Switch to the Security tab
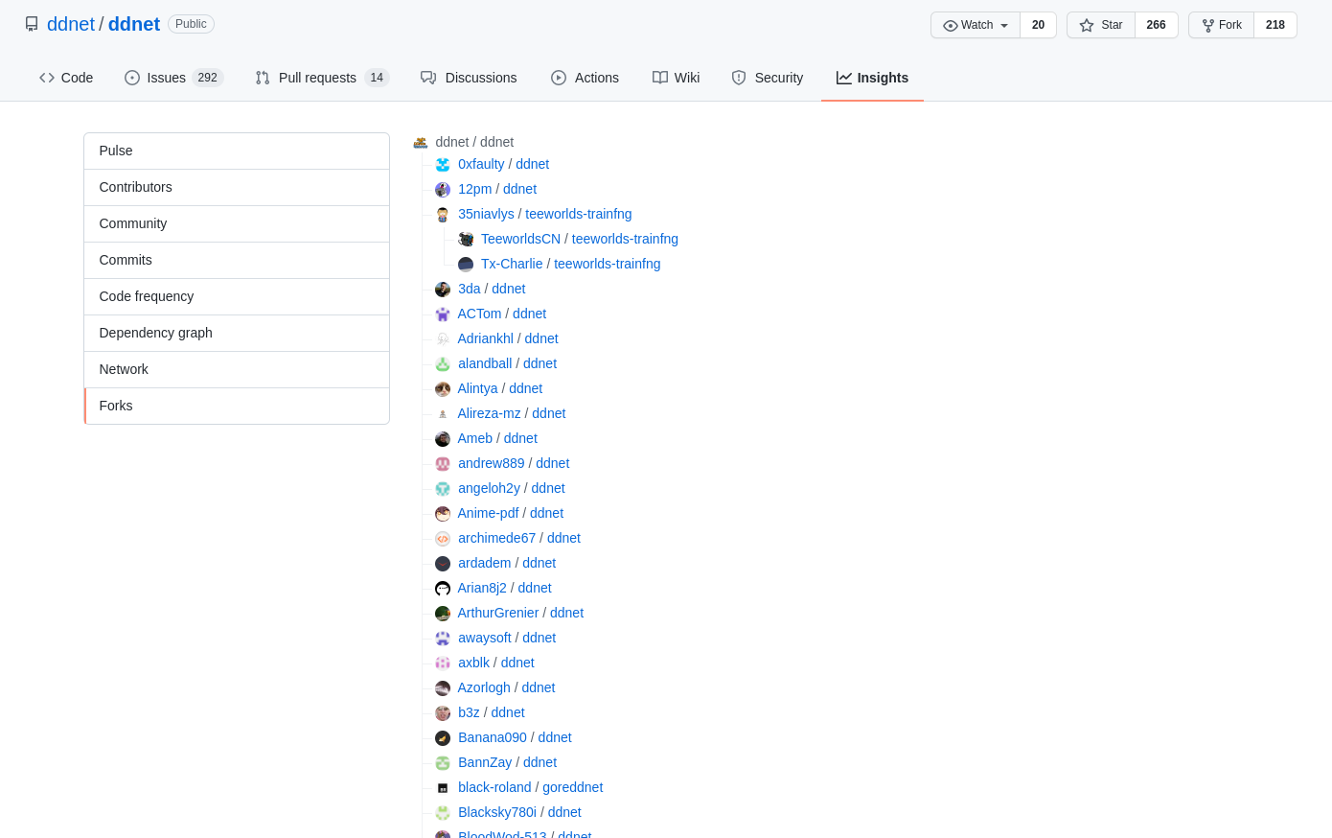The width and height of the screenshot is (1332, 838). pos(768,78)
